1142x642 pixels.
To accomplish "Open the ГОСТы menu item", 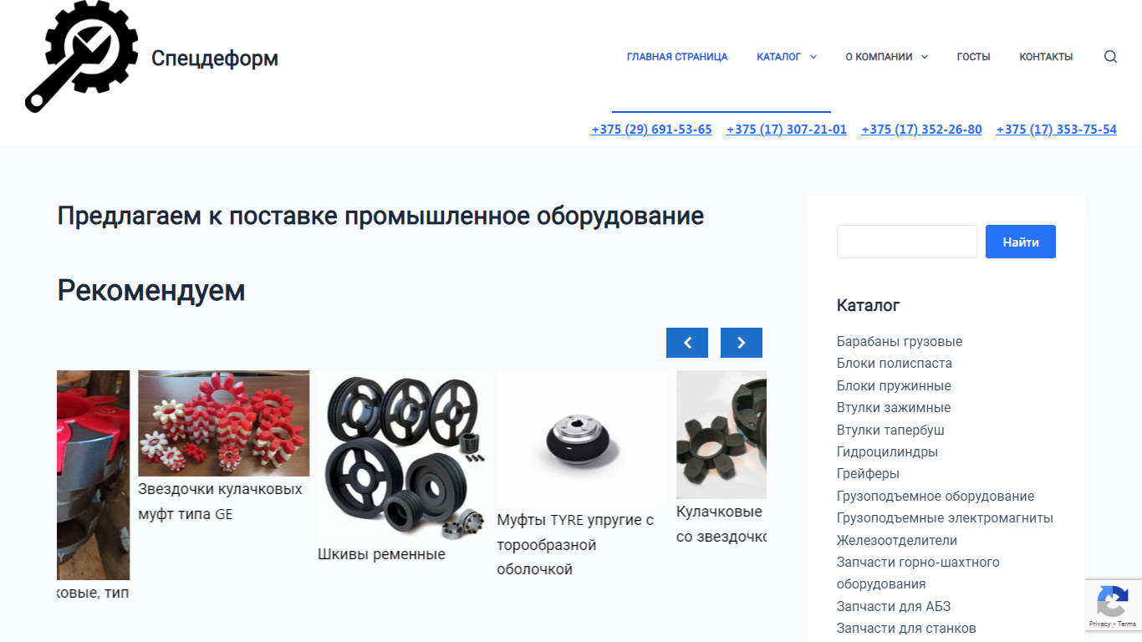I will (973, 57).
